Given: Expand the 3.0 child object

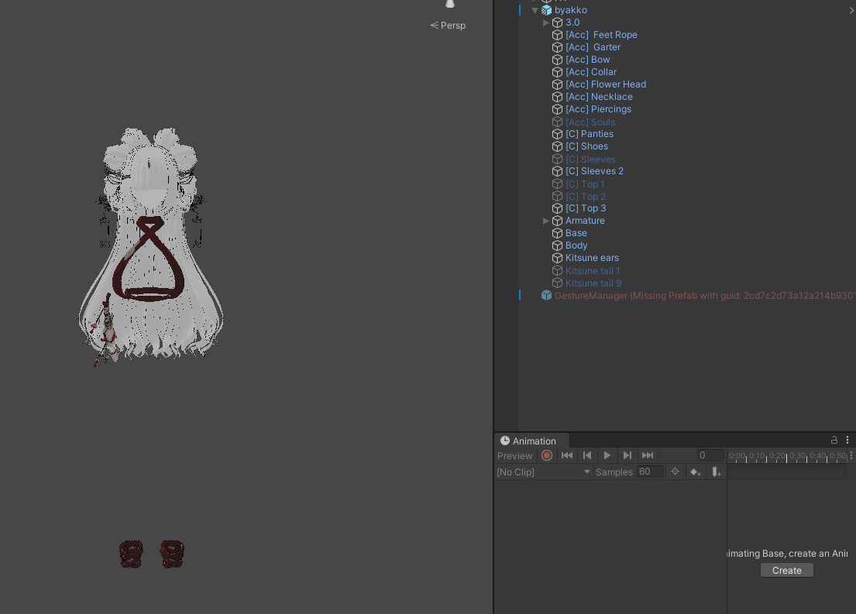Looking at the screenshot, I should click(x=545, y=23).
